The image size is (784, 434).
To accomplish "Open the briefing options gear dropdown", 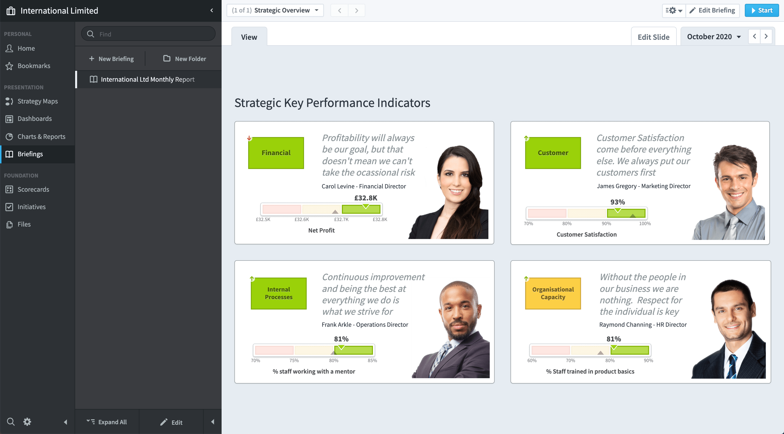I will [x=674, y=10].
